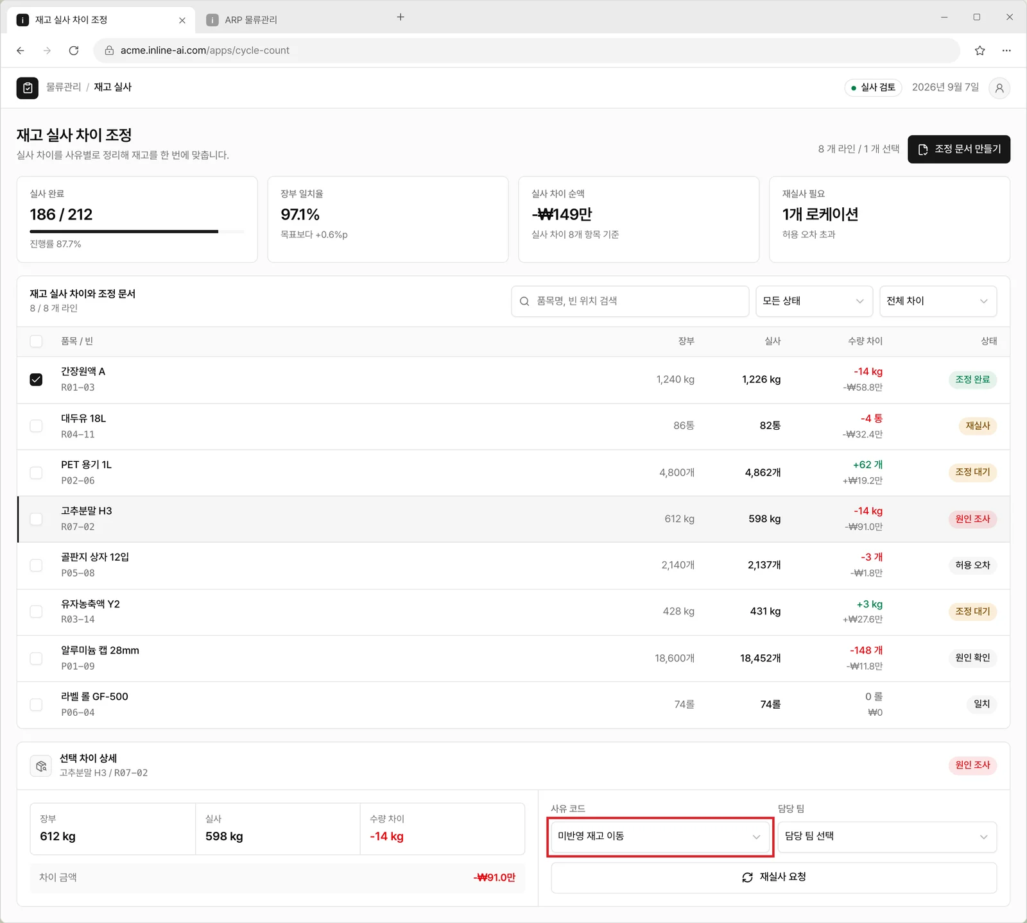Screen dimensions: 1027x923
Task: Close the 재고 실사 차이 조정 tab
Action: click(x=182, y=21)
